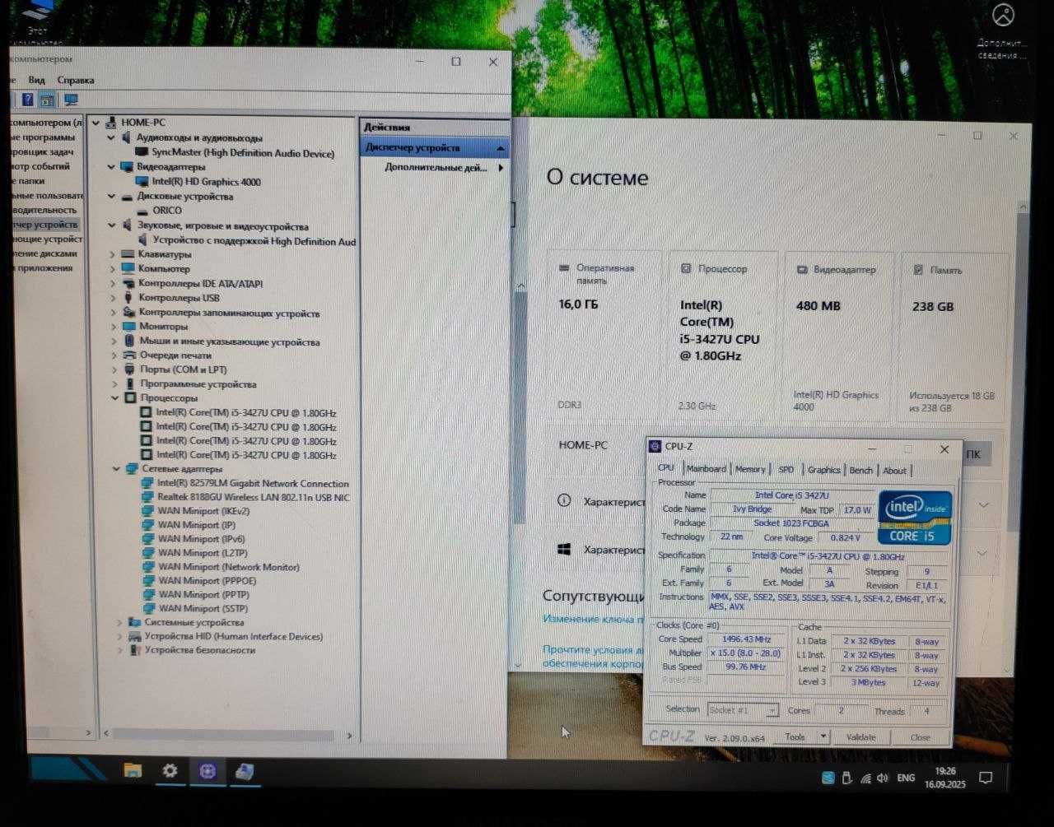Select SyncMaster High Definition Audio Device
This screenshot has height=827, width=1054.
pyautogui.click(x=243, y=153)
